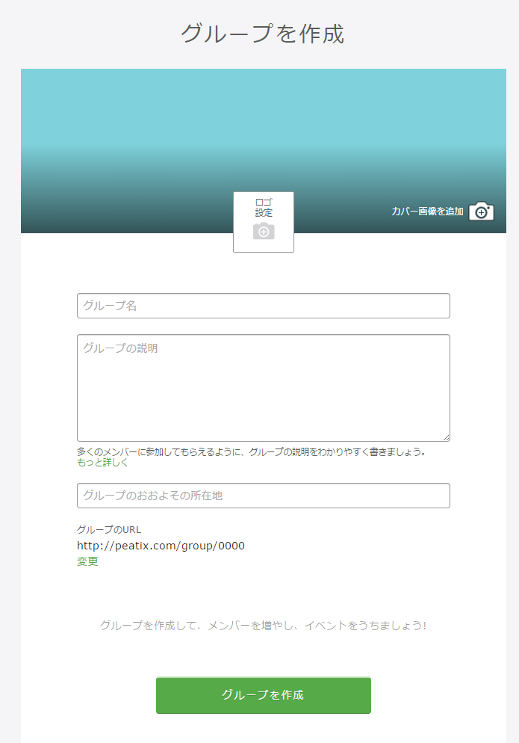Viewport: 519px width, 743px height.
Task: Click helper text below the description box
Action: coord(251,452)
